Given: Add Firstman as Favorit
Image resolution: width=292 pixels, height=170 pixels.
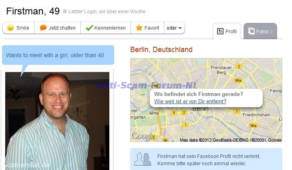Looking at the screenshot, I should (x=147, y=28).
